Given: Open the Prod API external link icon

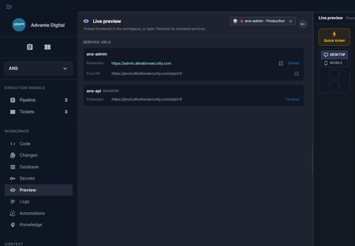Looking at the screenshot, I should coord(296,73).
